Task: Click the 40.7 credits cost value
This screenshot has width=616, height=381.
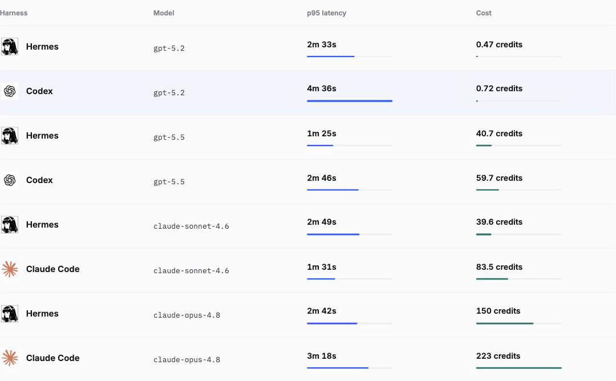Action: pos(499,133)
